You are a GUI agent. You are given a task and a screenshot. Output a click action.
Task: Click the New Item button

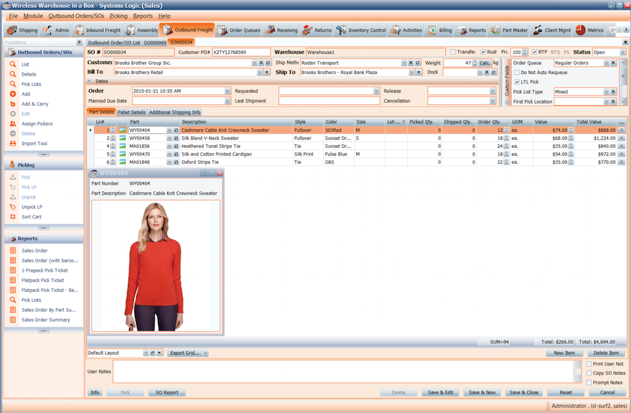(x=563, y=353)
